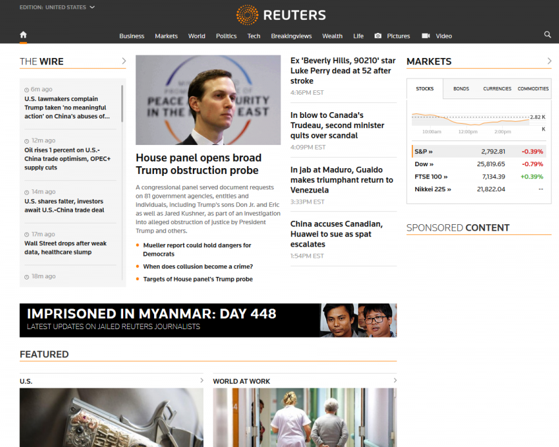Click arrow next to World at Work

click(x=394, y=381)
